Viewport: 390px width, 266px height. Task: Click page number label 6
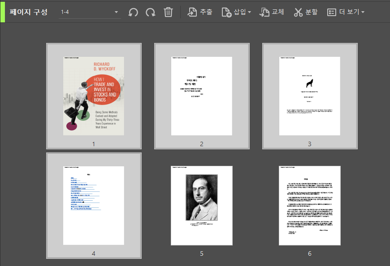[x=310, y=253]
